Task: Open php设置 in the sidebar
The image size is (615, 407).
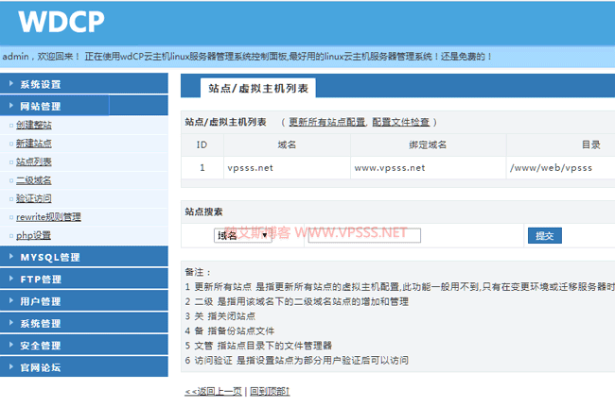Action: [x=33, y=235]
